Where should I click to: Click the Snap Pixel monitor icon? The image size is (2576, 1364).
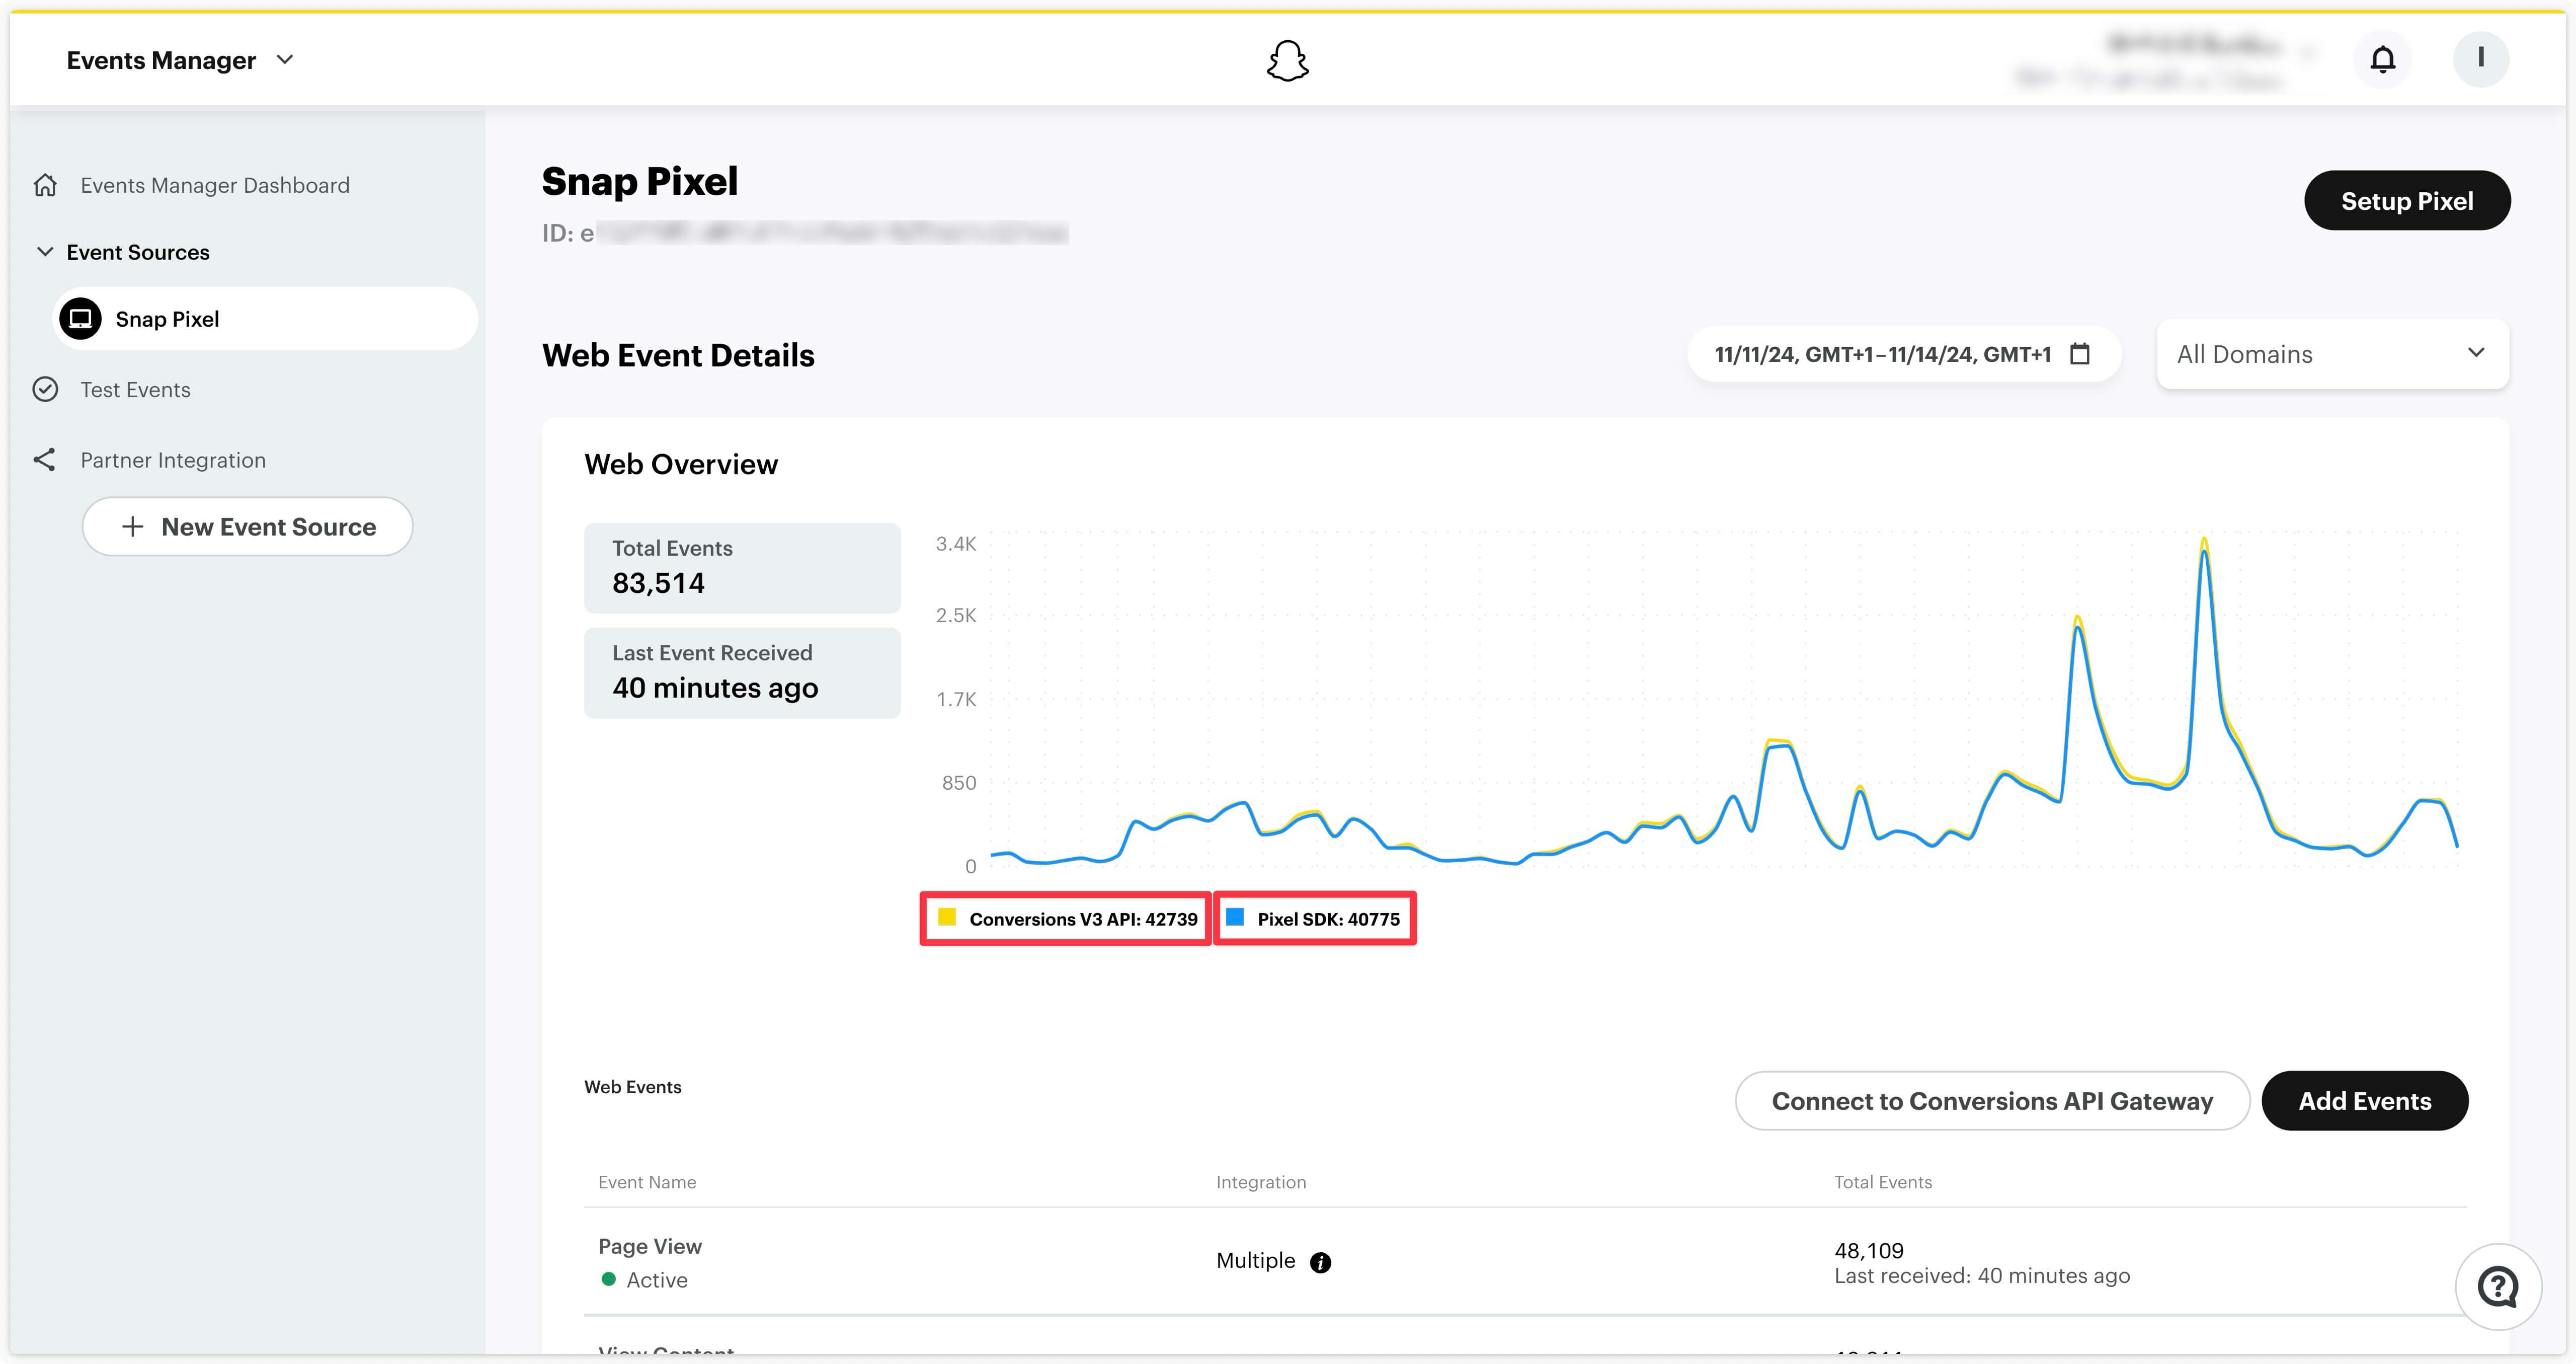[x=80, y=319]
